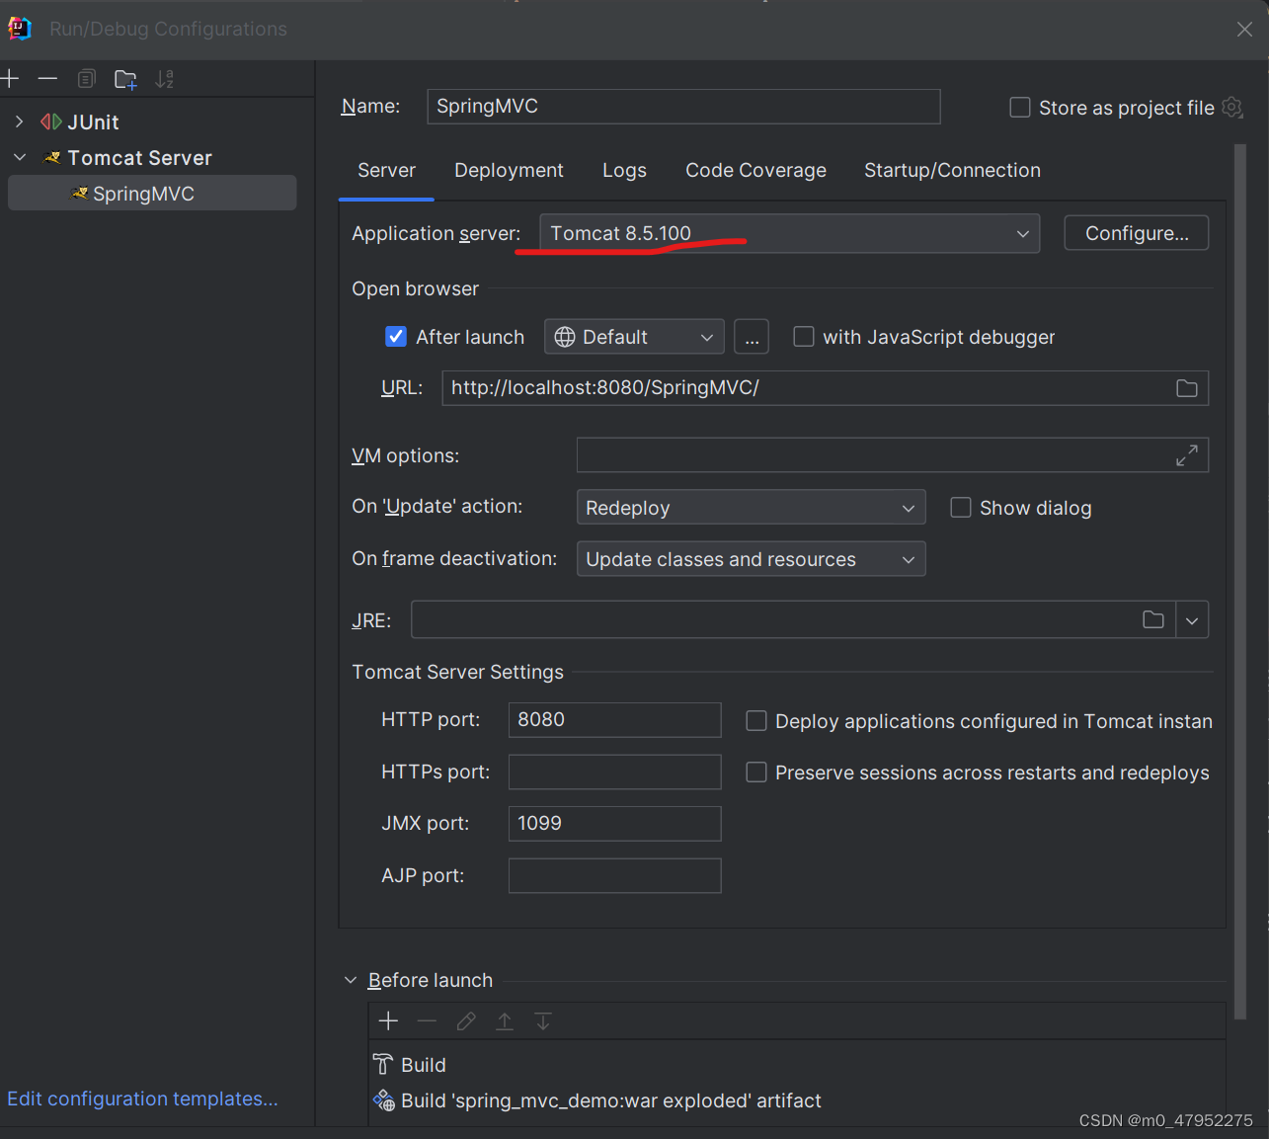
Task: Enable Preserve sessions across restarts
Action: (756, 772)
